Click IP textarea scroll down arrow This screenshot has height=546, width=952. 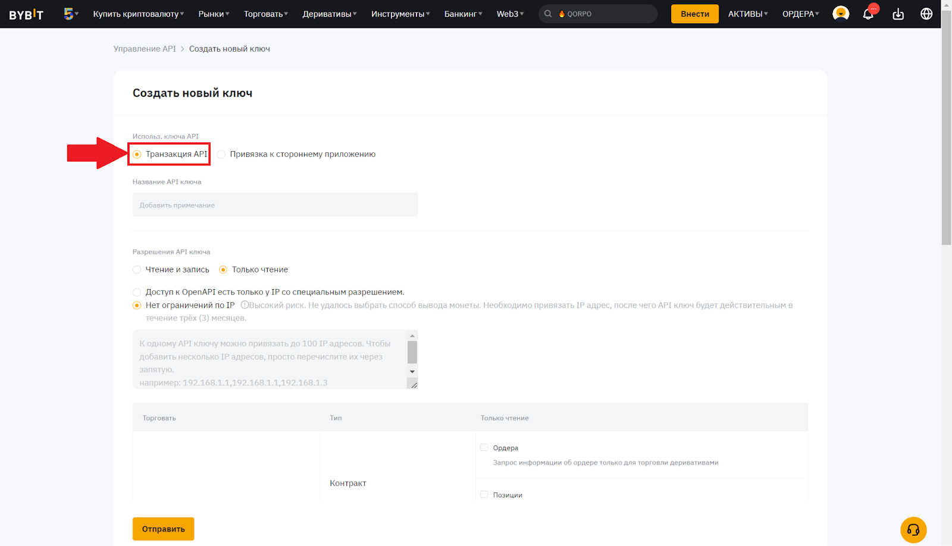pos(412,372)
